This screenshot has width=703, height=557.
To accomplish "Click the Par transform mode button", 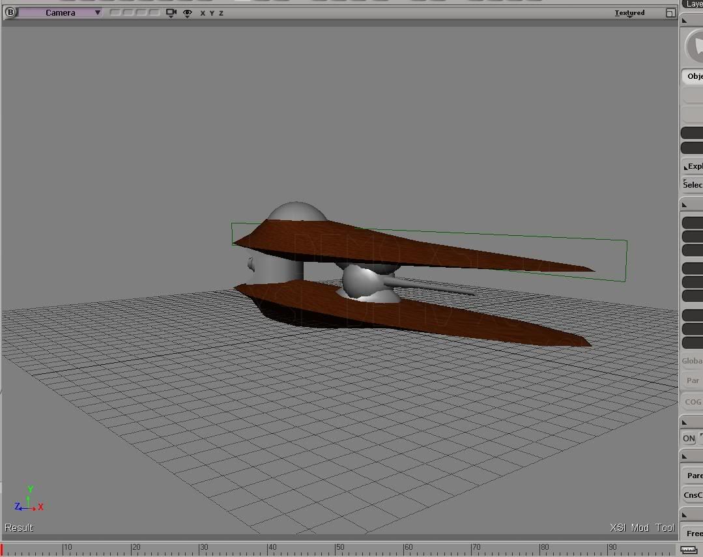I will pyautogui.click(x=692, y=380).
